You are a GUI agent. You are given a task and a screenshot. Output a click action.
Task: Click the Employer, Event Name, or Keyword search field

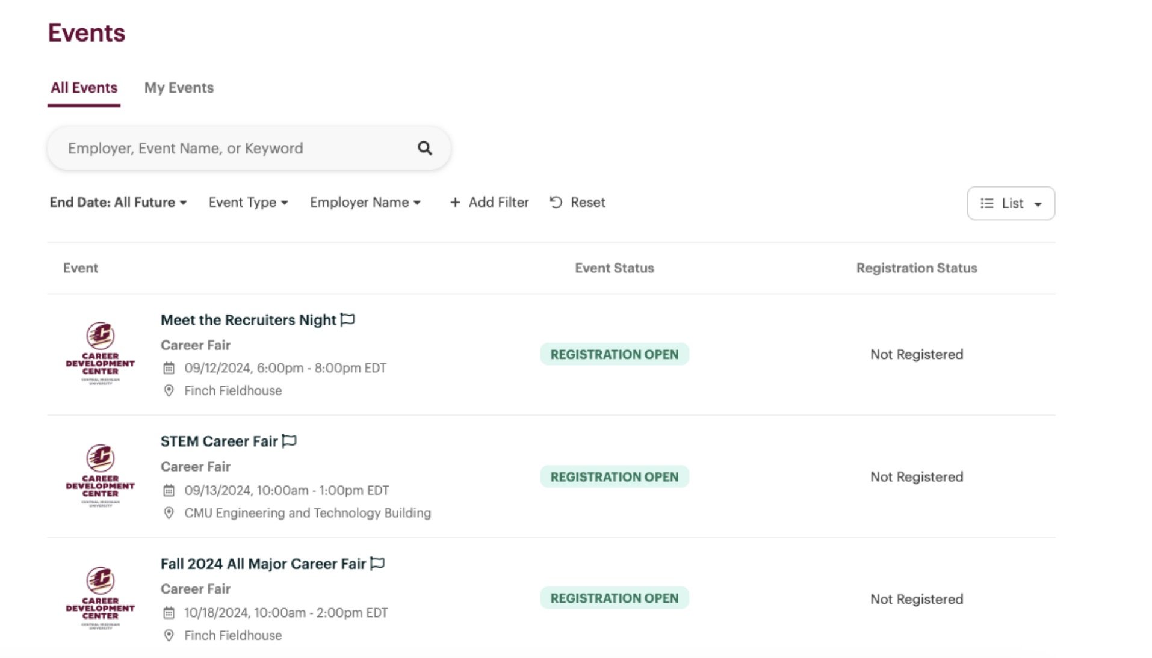point(235,147)
